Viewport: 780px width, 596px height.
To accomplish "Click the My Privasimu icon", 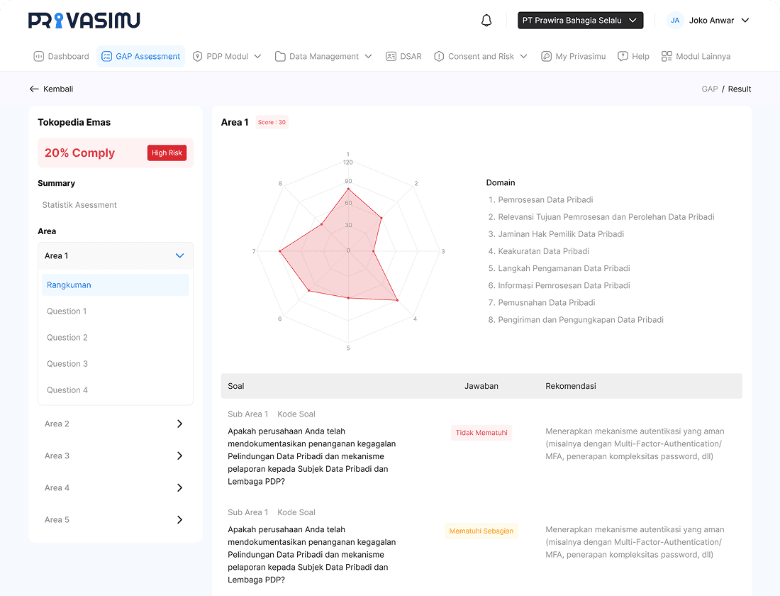I will click(546, 57).
